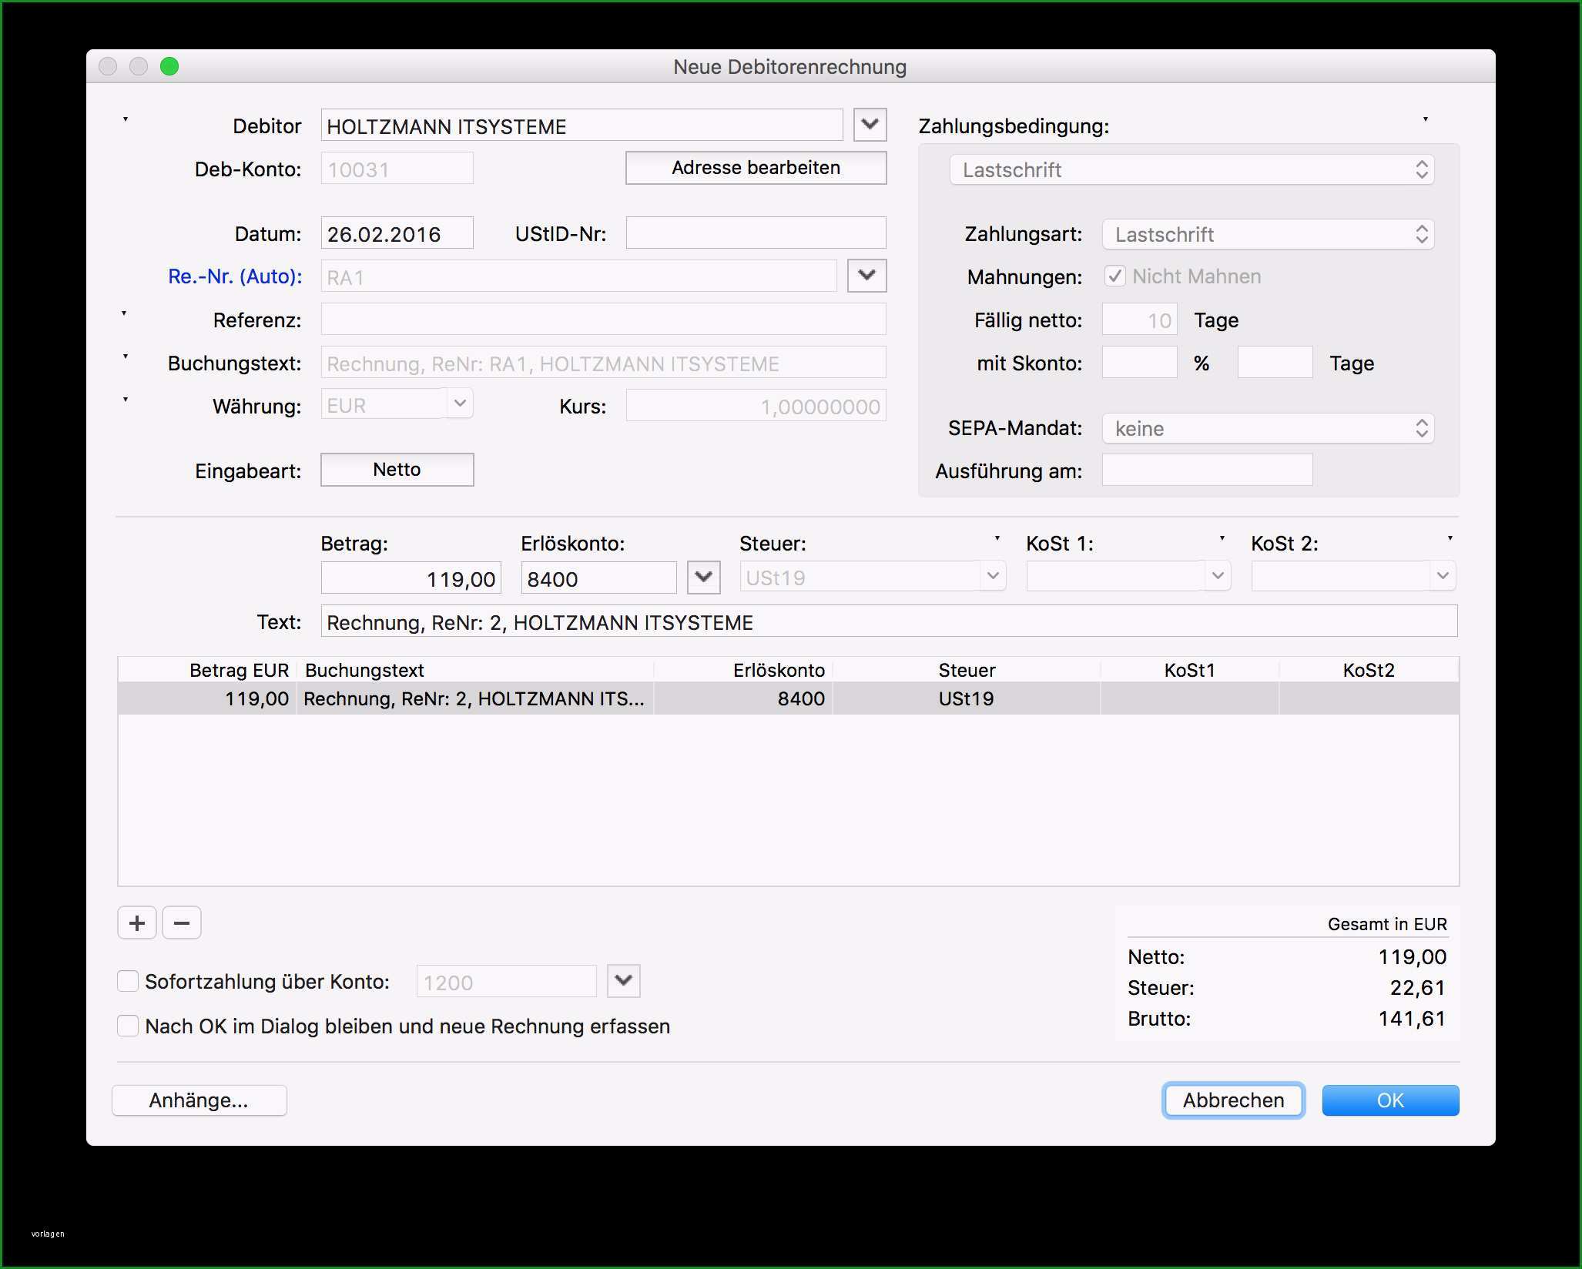Click the Ausführung am date field
1582x1269 pixels.
point(1207,470)
